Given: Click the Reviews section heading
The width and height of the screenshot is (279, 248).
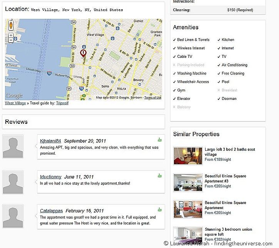Looking at the screenshot, I should (x=16, y=122).
